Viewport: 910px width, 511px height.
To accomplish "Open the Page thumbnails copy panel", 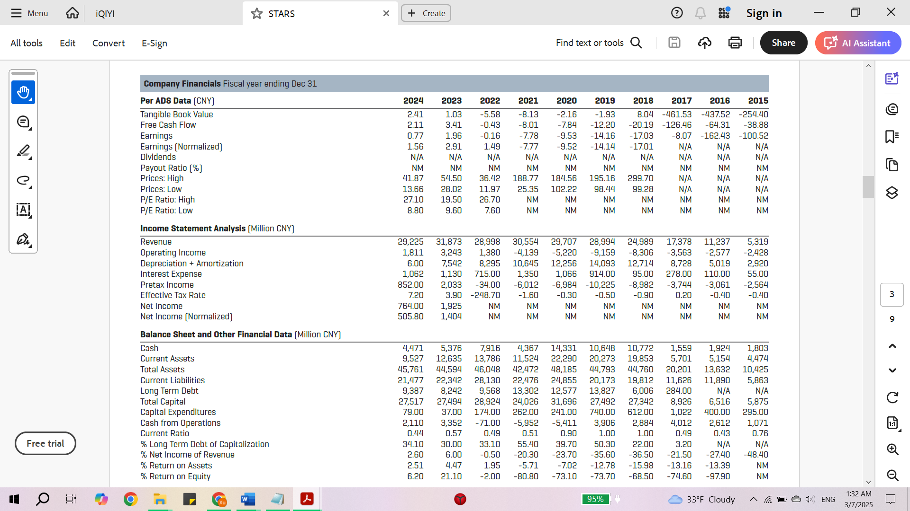I will (892, 165).
